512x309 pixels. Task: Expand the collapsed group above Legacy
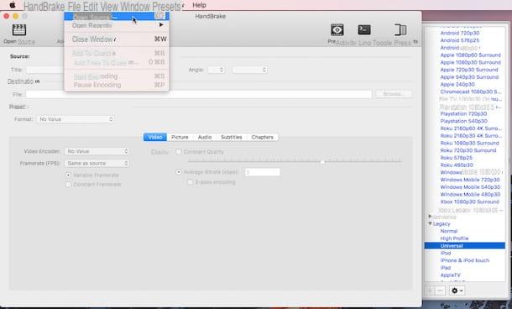point(430,217)
